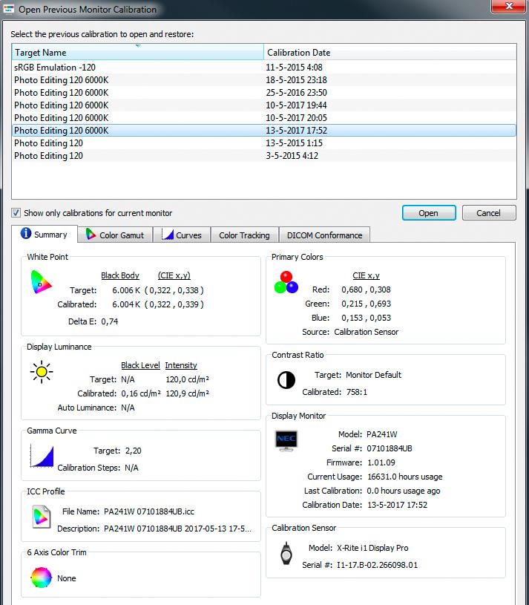The width and height of the screenshot is (529, 605).
Task: Click the Cancel button
Action: pyautogui.click(x=488, y=213)
